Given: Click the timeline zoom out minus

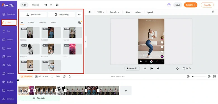Looking at the screenshot, I should [x=188, y=77].
